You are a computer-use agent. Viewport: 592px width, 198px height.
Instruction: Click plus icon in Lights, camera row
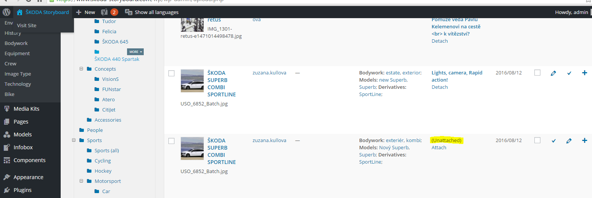click(x=584, y=73)
